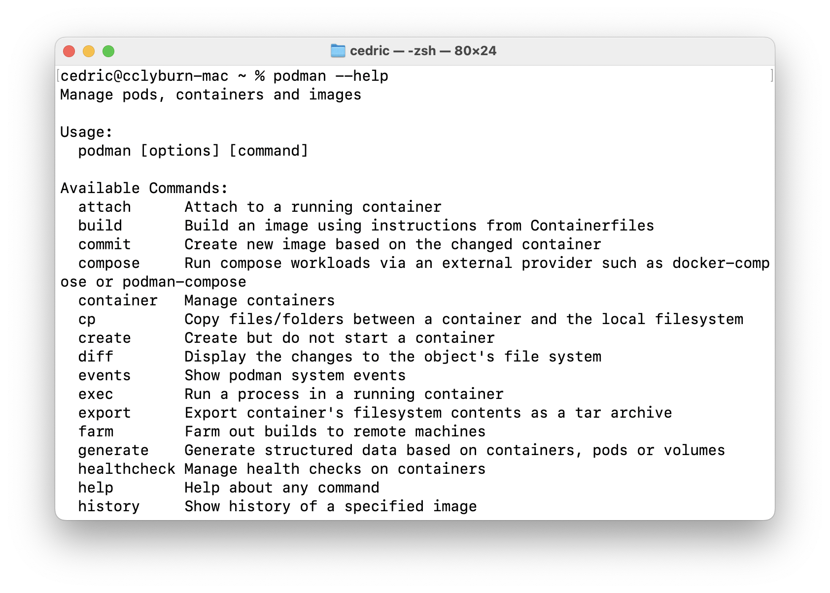Click the create command description
Viewport: 830px width, 593px height.
[339, 337]
